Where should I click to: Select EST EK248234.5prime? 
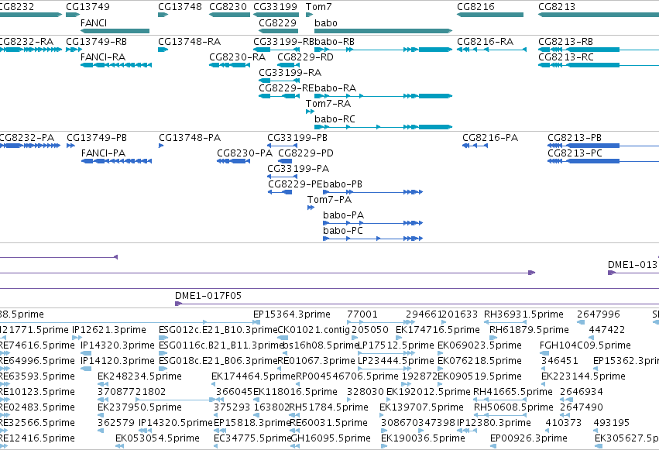click(x=139, y=376)
